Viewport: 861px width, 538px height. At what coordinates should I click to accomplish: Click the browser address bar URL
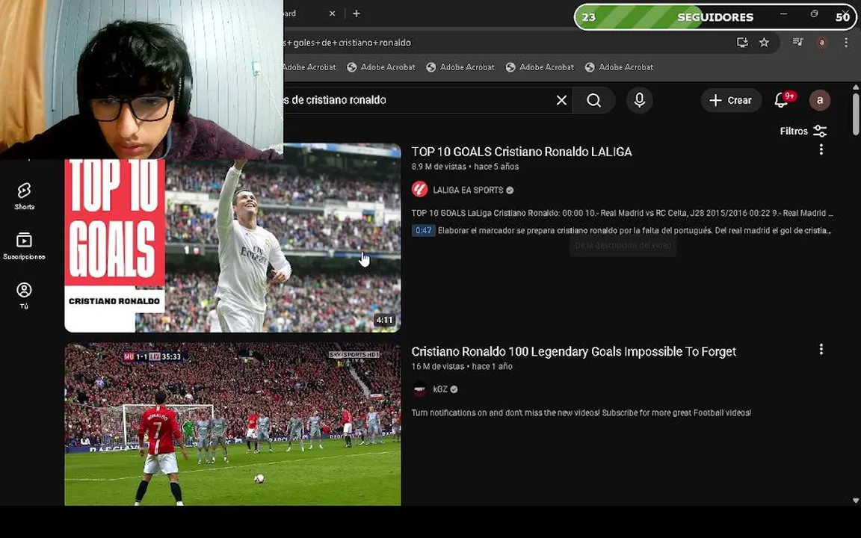click(348, 43)
